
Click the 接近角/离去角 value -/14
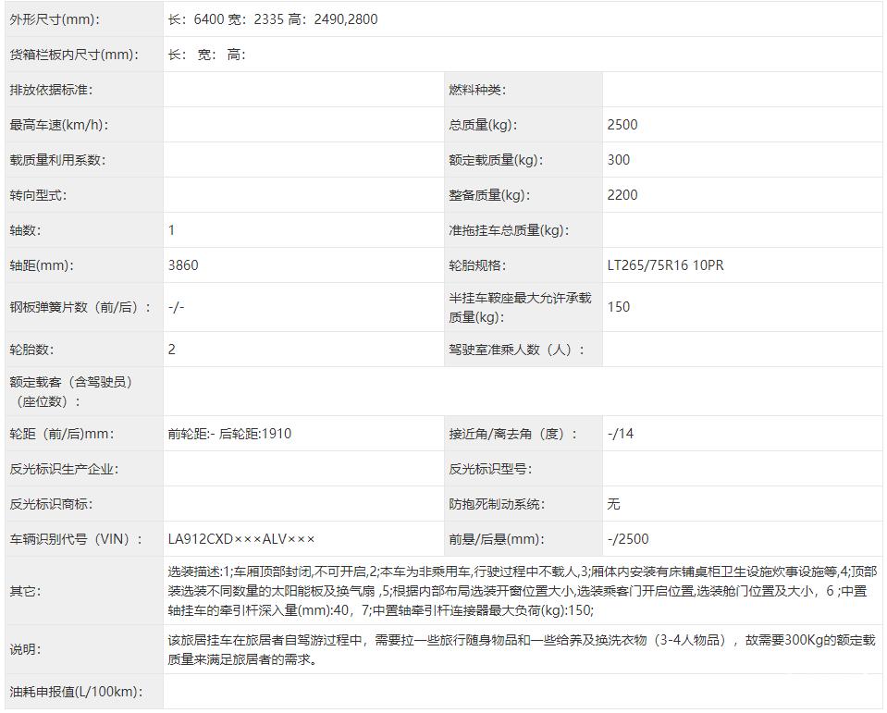[x=621, y=433]
